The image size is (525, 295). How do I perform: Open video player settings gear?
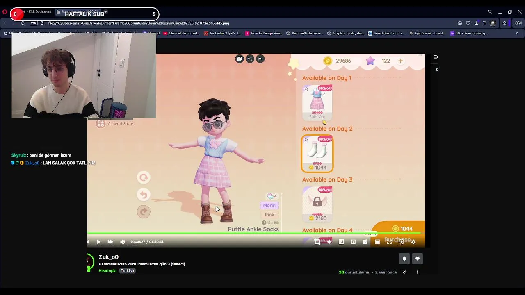tap(413, 242)
